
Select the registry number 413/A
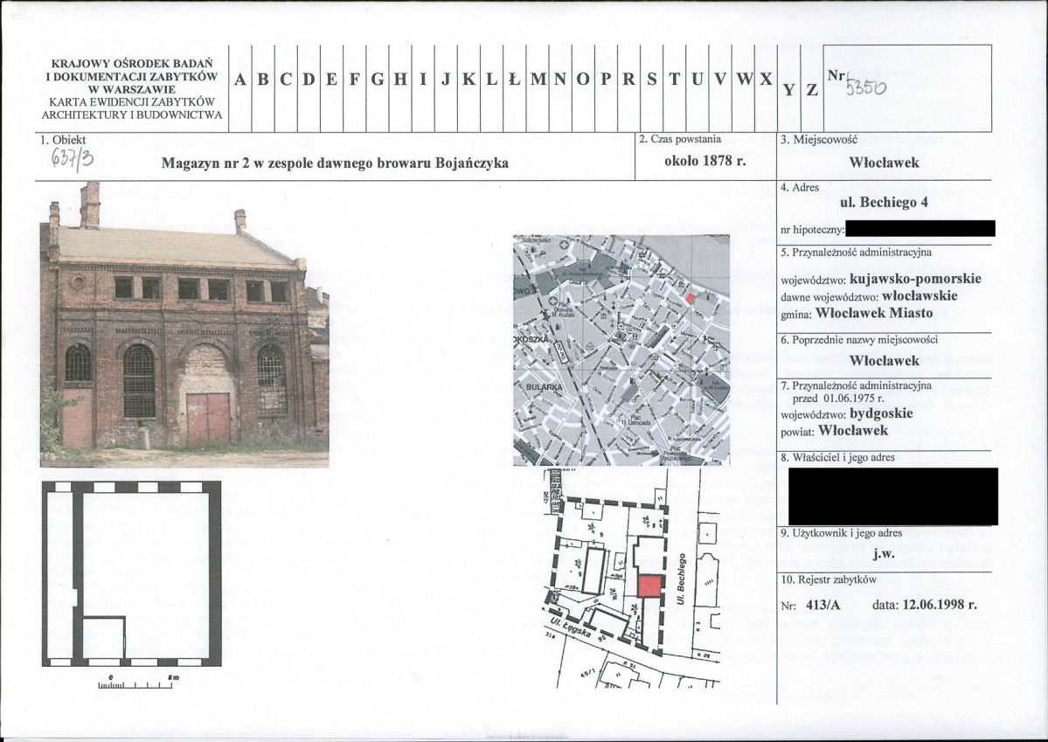[x=822, y=605]
